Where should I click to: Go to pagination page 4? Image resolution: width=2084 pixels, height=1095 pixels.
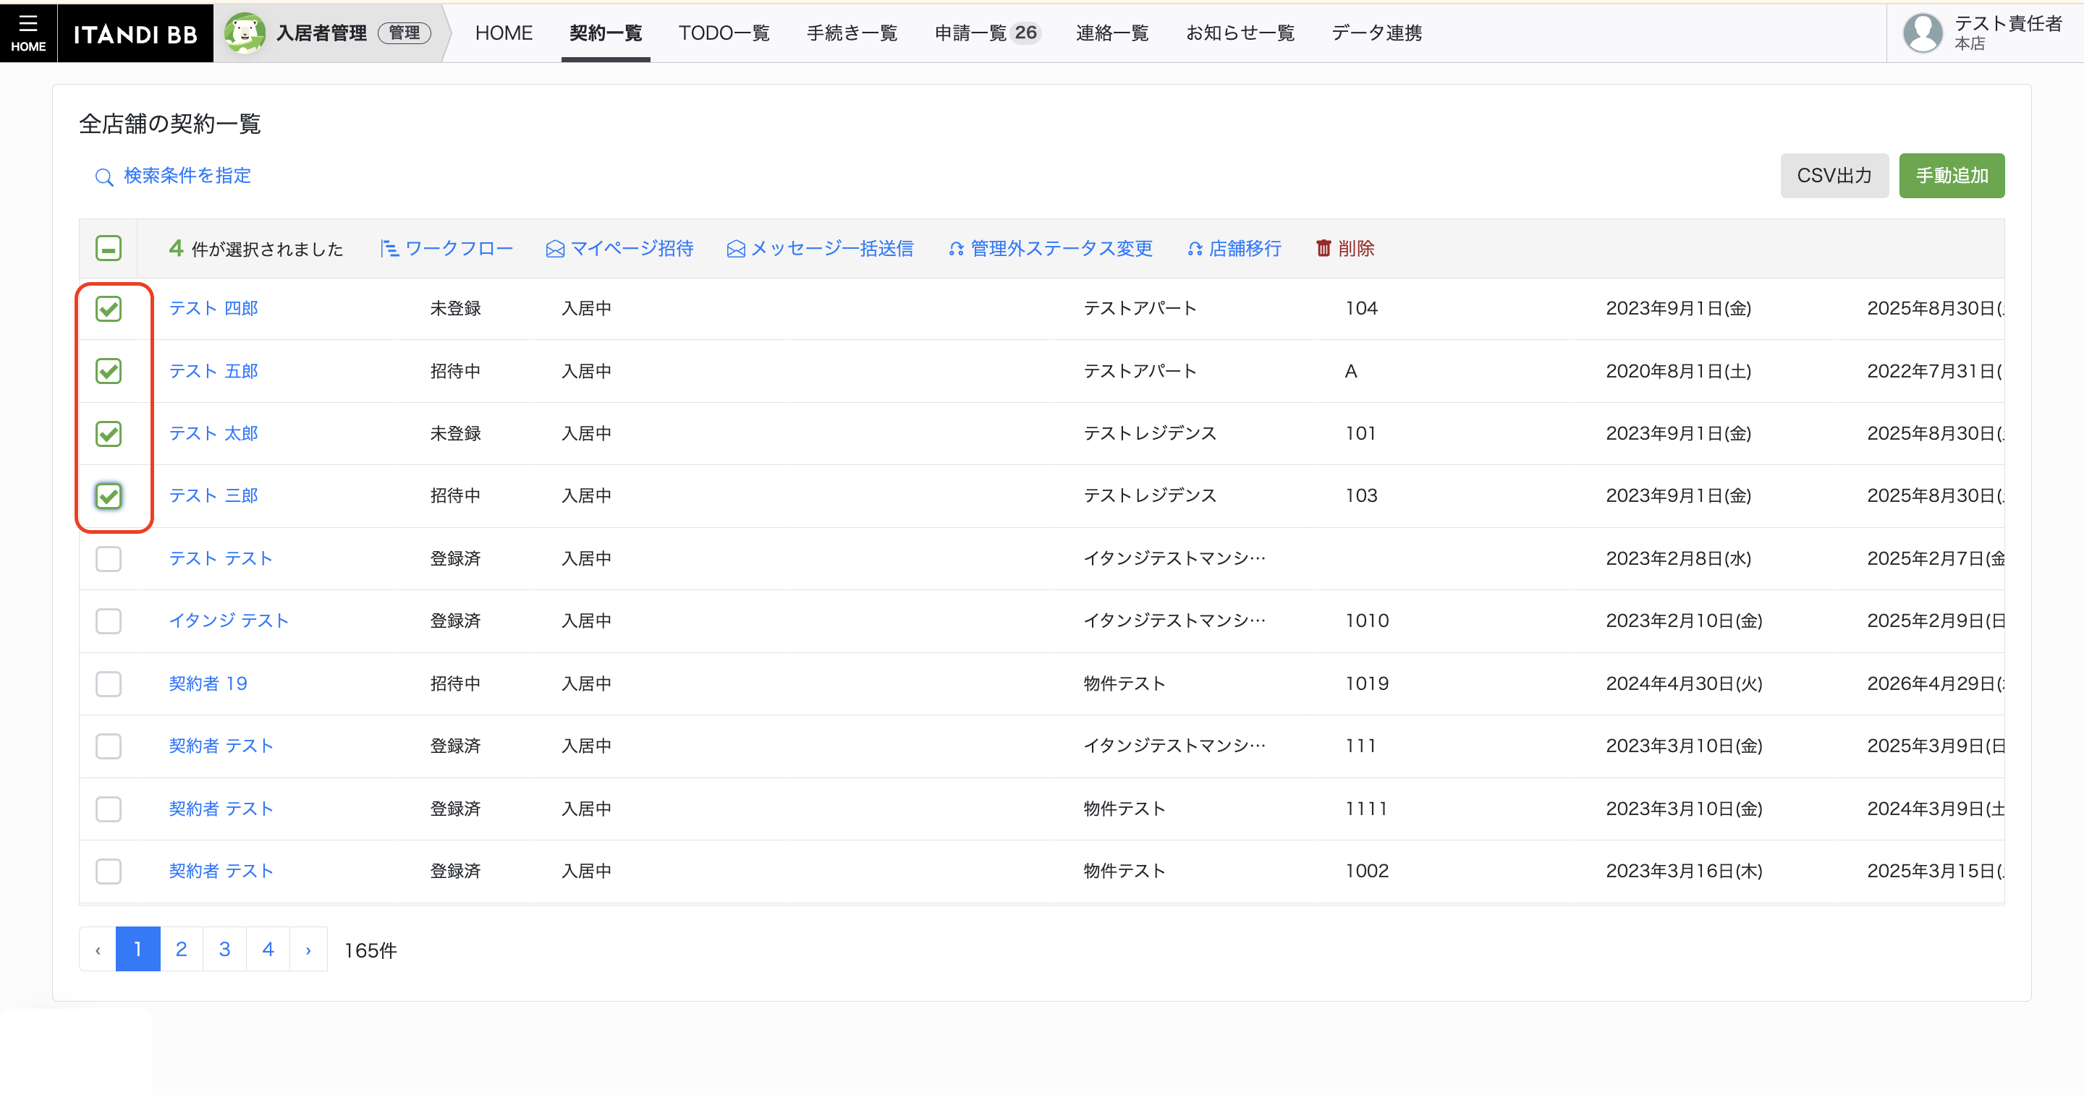pos(268,950)
